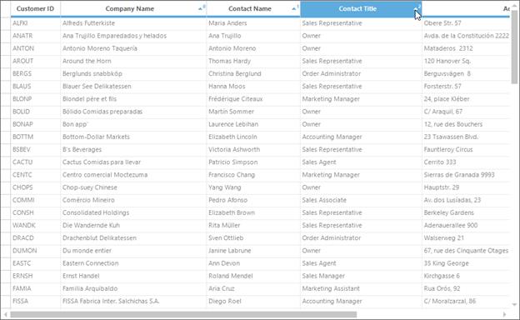This screenshot has width=520, height=320.
Task: Click the Eastern Connection cell
Action: [133, 263]
